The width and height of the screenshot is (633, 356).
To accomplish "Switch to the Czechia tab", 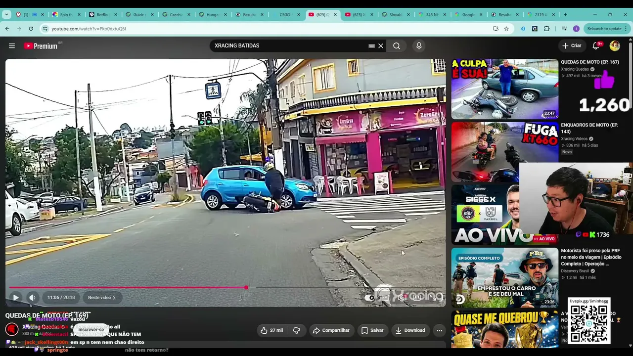I will [177, 14].
